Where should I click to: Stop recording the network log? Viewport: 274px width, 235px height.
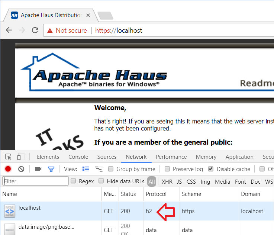[x=8, y=169]
